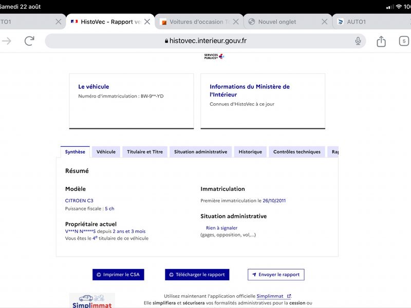Open the Historique tab

(x=250, y=152)
